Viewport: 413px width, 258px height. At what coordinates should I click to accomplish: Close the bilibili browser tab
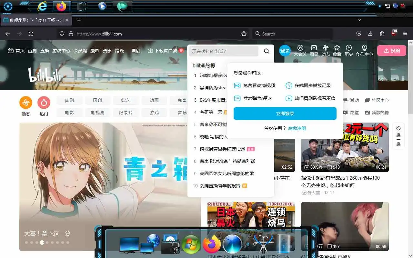coord(67,20)
